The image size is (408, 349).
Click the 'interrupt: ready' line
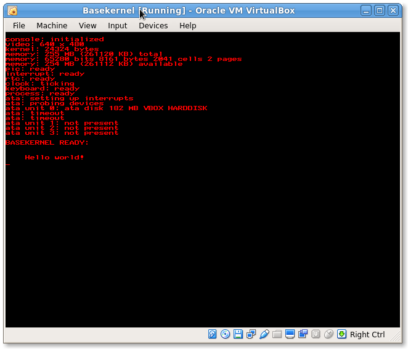coord(45,74)
